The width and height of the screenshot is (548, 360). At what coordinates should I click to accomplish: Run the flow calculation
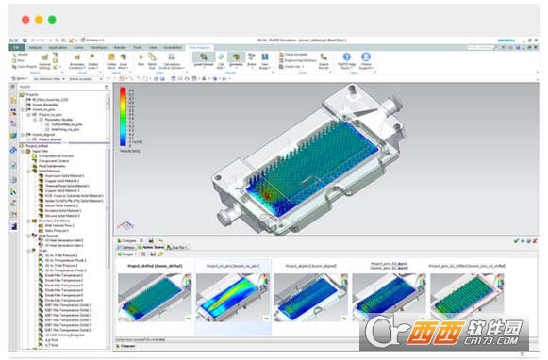(x=141, y=60)
